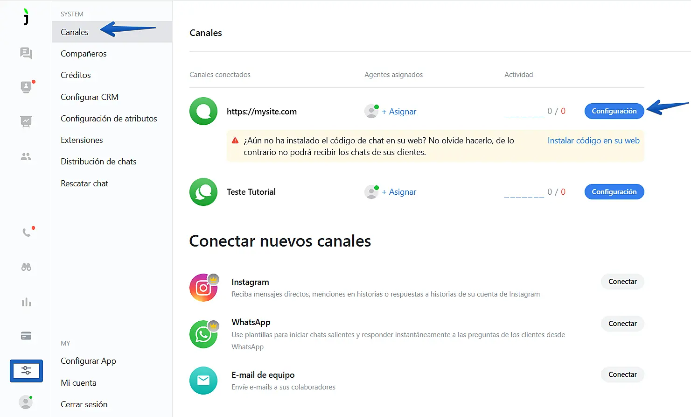Open the chats inbox icon
Image resolution: width=691 pixels, height=417 pixels.
(26, 53)
